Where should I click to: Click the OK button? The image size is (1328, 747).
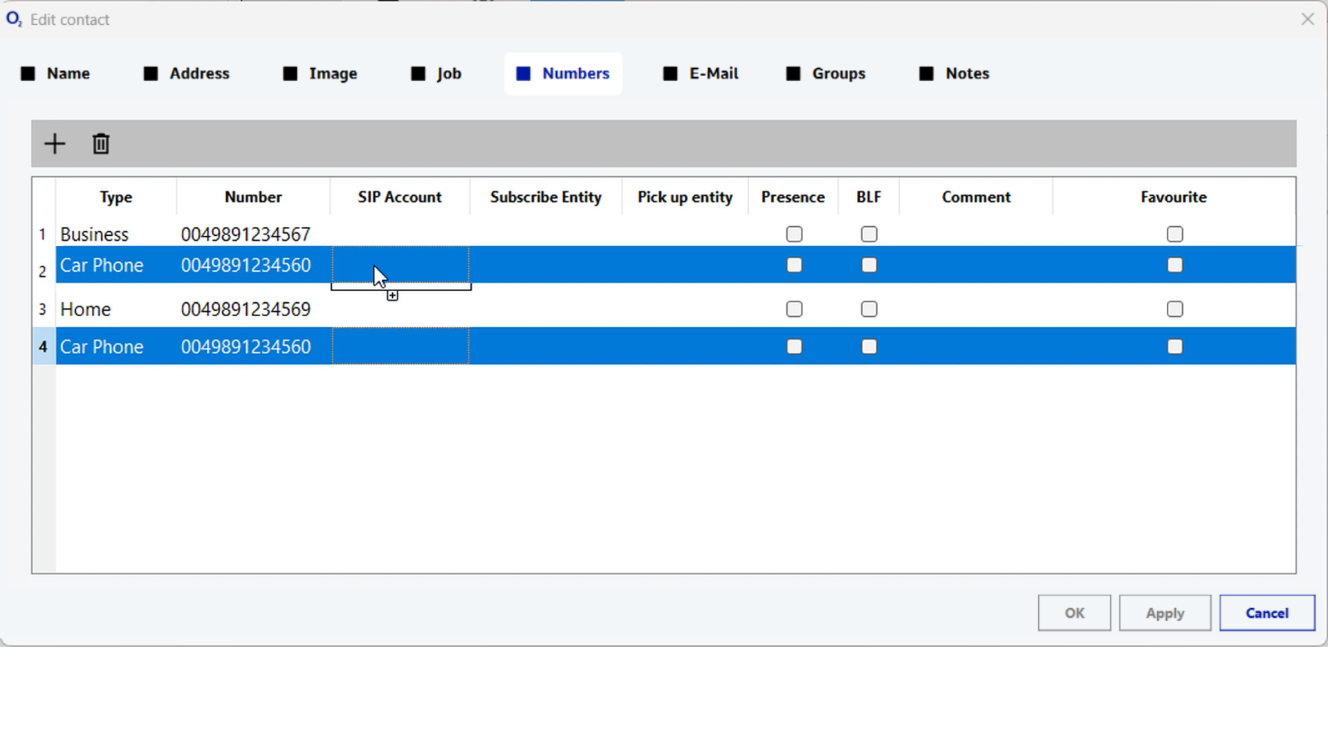click(1074, 613)
